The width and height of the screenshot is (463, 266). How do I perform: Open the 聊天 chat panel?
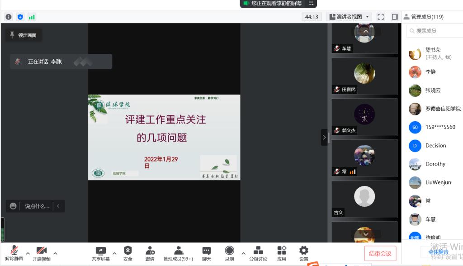pyautogui.click(x=207, y=253)
